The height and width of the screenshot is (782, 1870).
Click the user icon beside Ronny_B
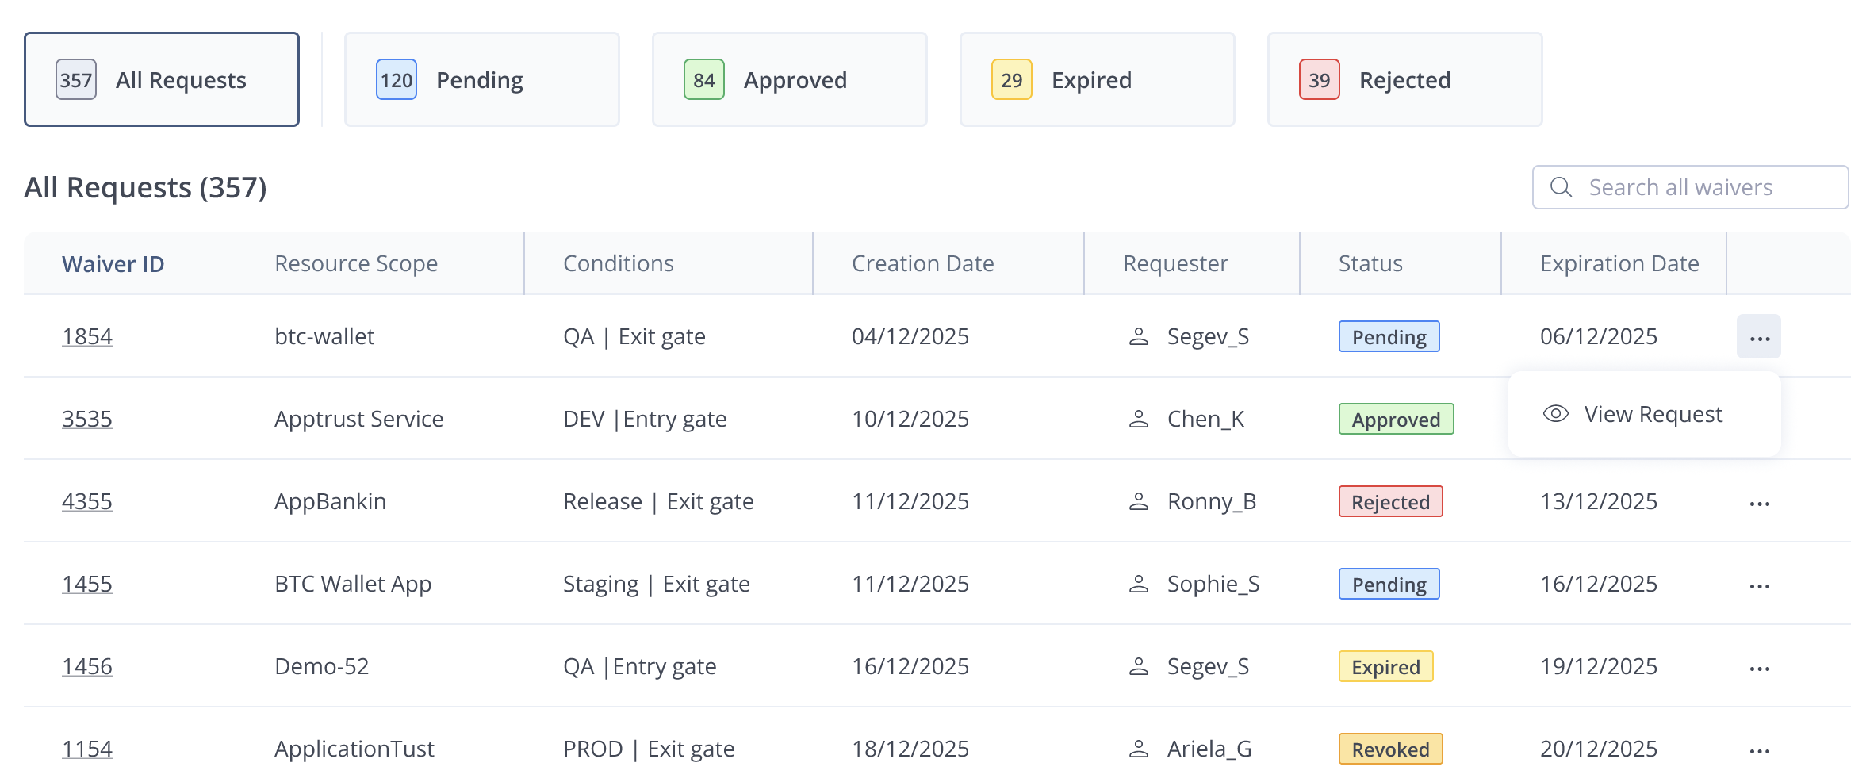coord(1138,501)
